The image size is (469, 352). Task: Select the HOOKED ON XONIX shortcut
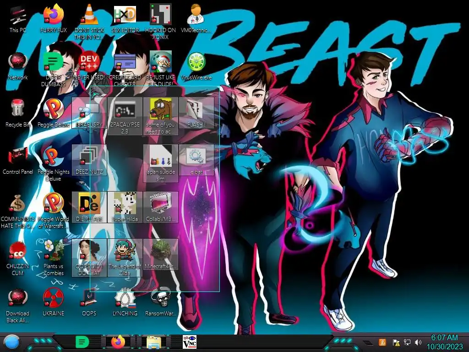click(161, 22)
